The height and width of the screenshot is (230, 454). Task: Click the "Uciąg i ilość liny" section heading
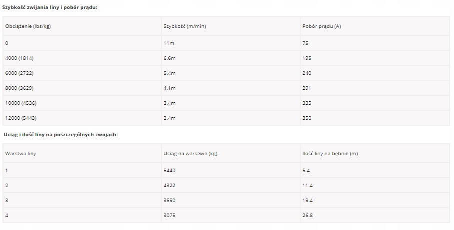(60, 135)
